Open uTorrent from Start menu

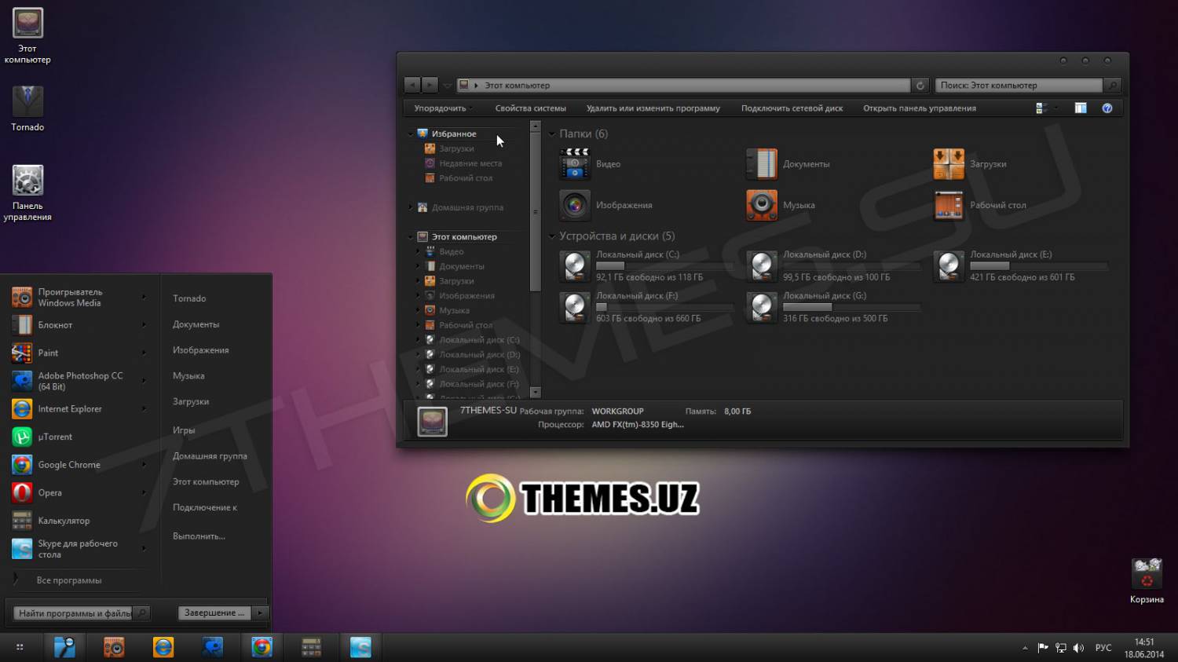pyautogui.click(x=55, y=437)
